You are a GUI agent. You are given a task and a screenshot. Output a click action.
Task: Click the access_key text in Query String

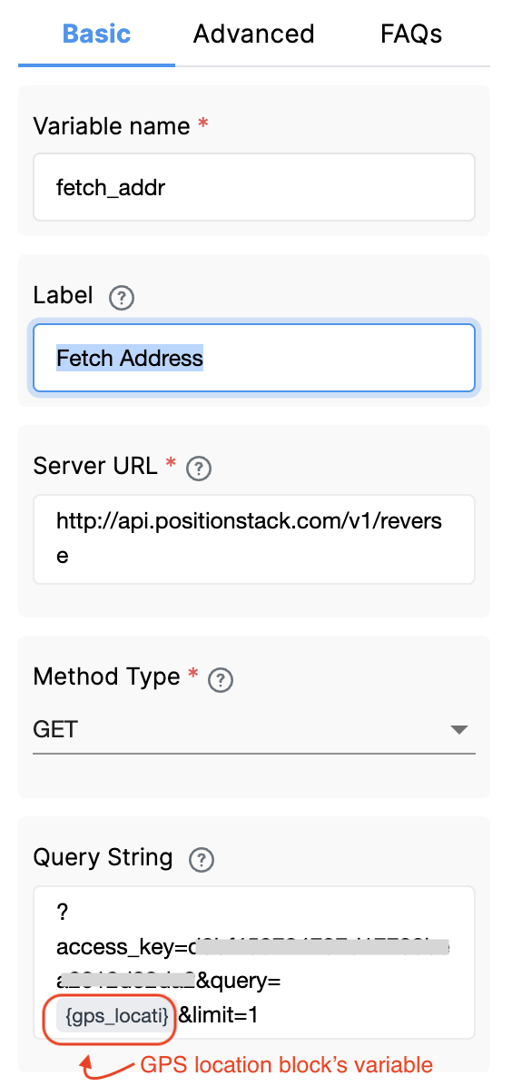click(x=122, y=947)
